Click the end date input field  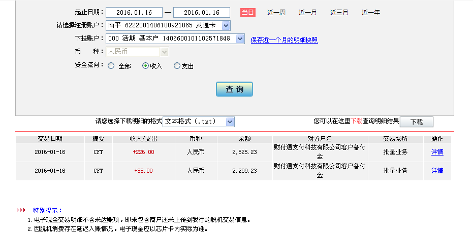point(201,13)
